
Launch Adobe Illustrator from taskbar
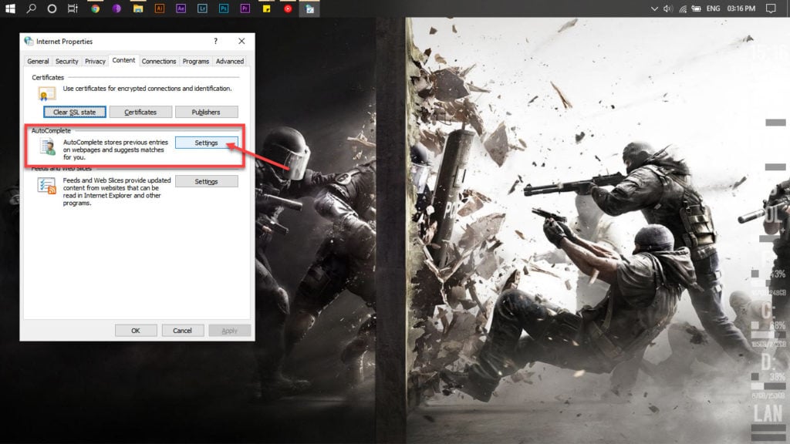[x=159, y=8]
